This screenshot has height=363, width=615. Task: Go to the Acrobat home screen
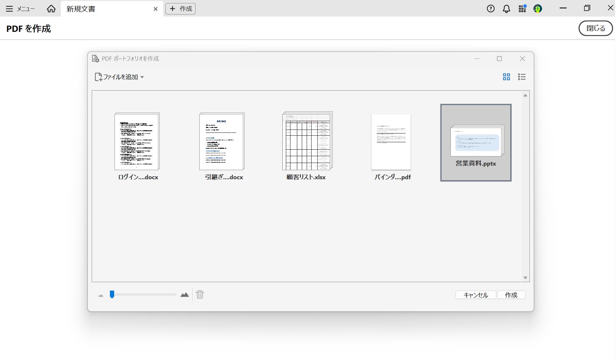click(51, 8)
